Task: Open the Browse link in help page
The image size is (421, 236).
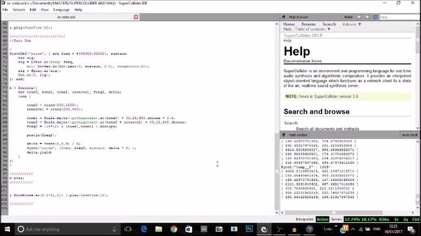Action: click(x=309, y=24)
